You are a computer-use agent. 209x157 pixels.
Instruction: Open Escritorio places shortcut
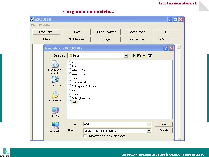point(55,81)
